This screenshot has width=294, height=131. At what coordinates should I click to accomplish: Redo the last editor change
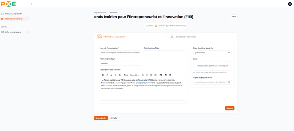[170, 75]
